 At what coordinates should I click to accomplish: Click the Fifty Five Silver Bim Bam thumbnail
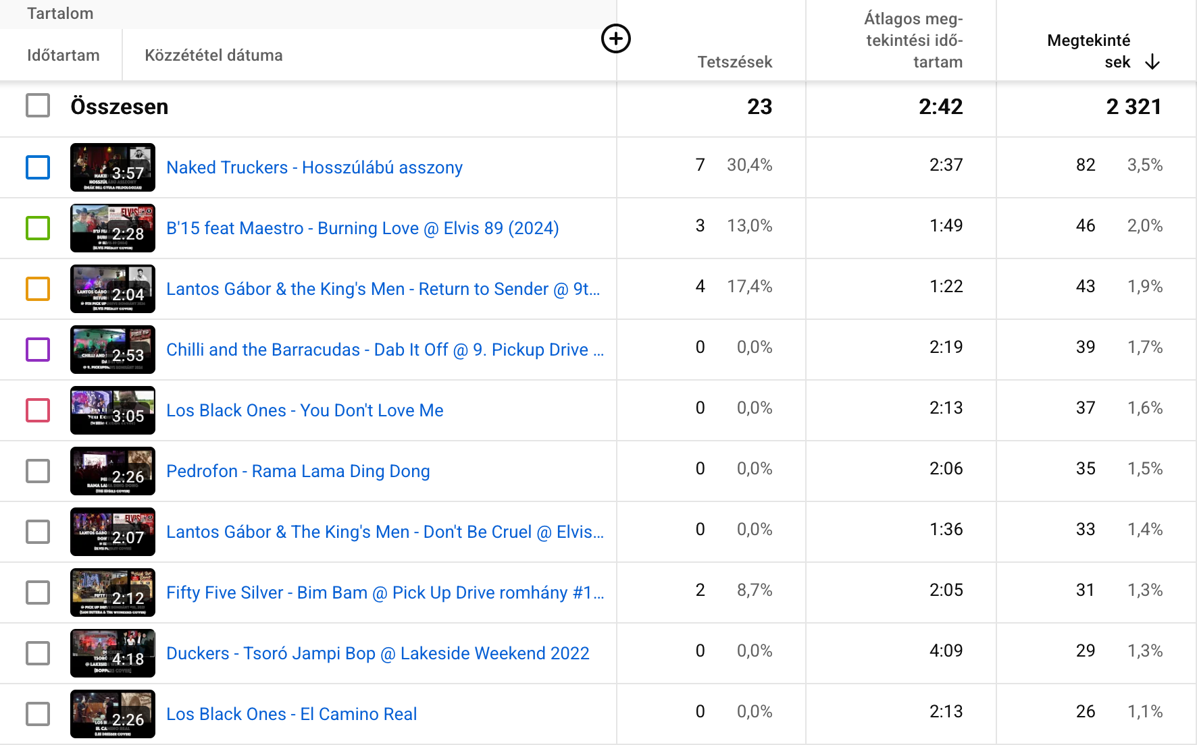coord(113,592)
